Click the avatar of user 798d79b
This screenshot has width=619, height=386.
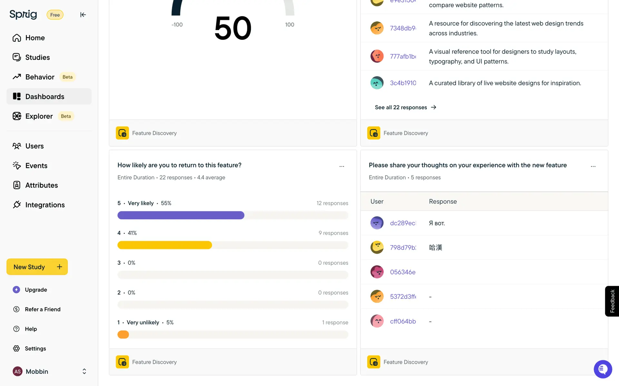pos(377,247)
